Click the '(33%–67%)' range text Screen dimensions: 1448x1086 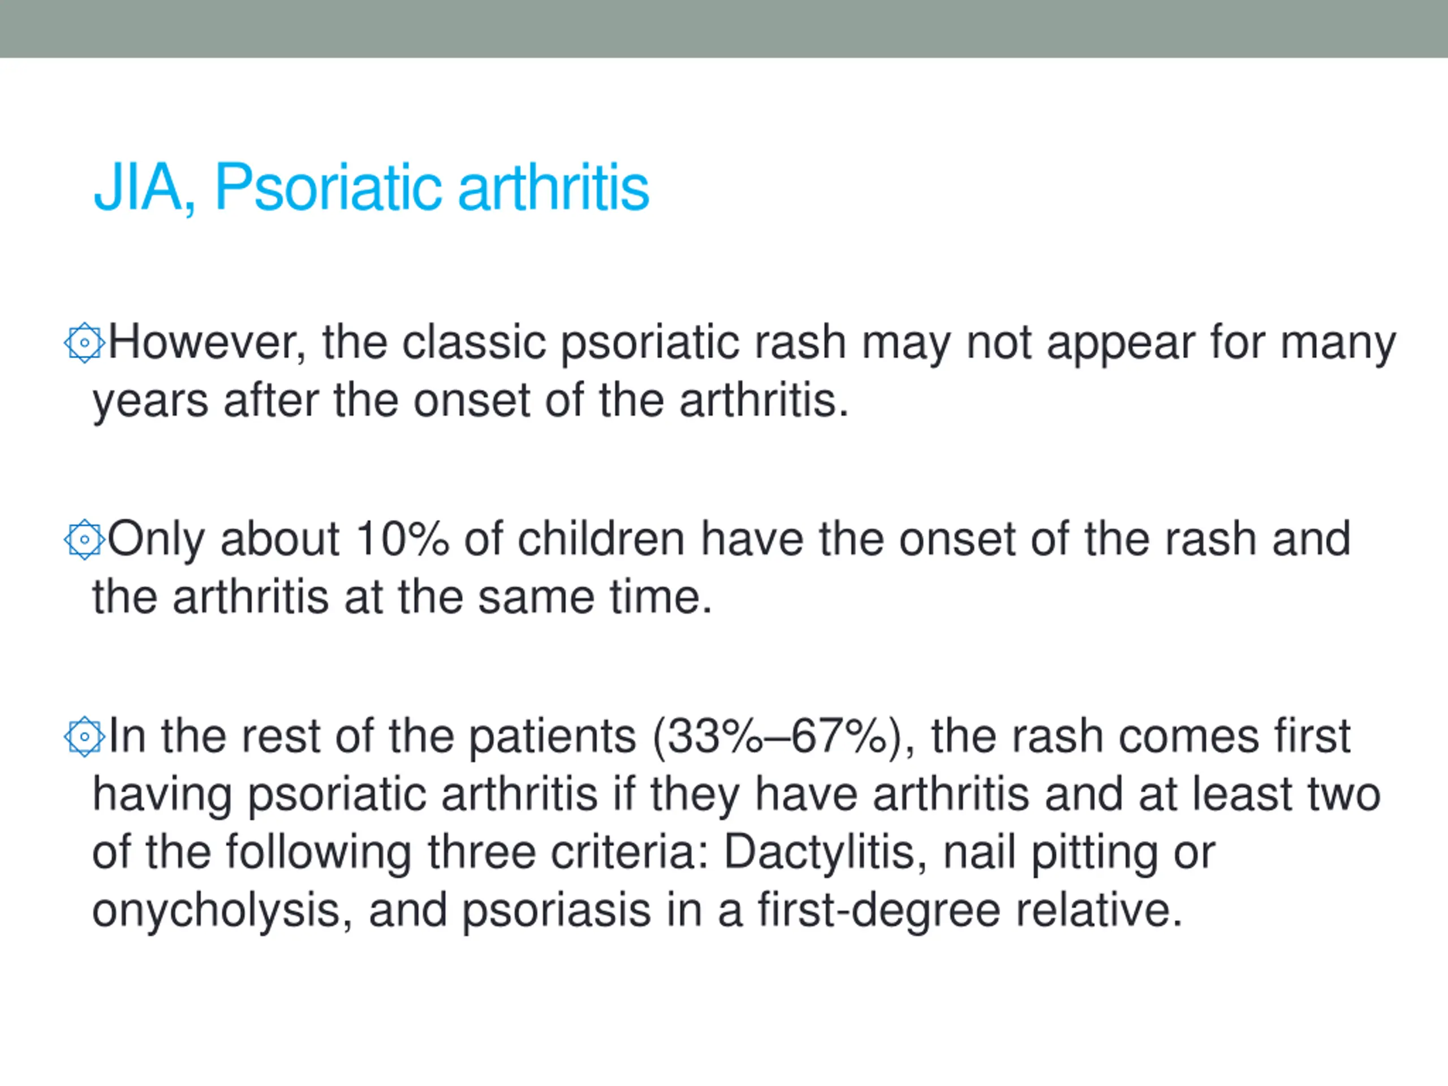[783, 737]
